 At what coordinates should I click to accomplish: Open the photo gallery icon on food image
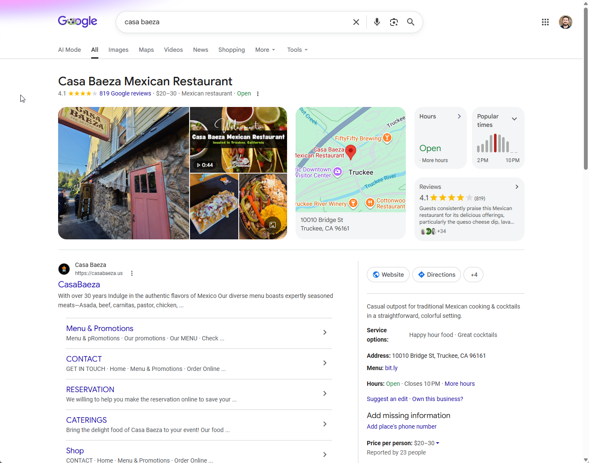[273, 225]
